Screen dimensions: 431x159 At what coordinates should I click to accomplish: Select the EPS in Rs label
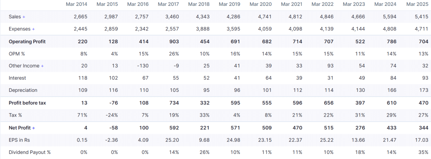[19, 140]
